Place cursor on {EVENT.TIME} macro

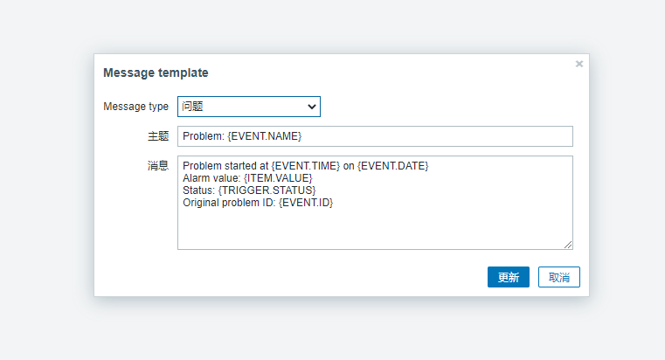pyautogui.click(x=305, y=166)
